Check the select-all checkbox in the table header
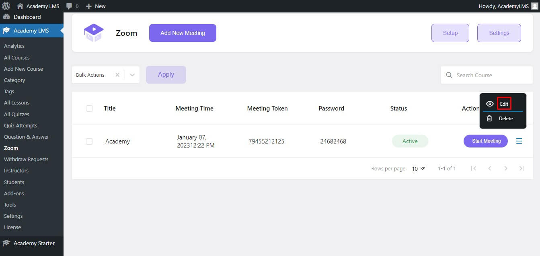Viewport: 540px width, 256px height. click(x=89, y=108)
